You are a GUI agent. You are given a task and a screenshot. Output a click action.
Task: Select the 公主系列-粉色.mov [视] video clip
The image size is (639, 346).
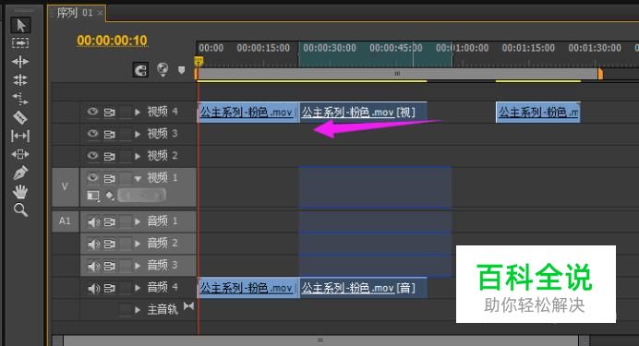(363, 113)
